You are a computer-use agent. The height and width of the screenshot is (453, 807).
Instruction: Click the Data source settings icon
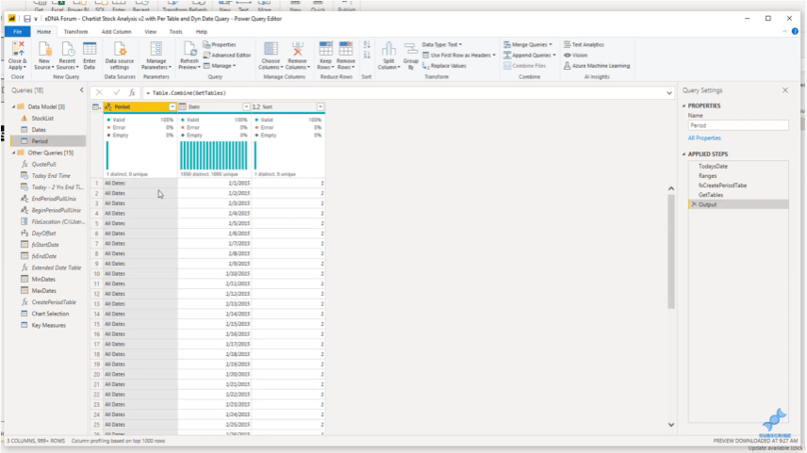pyautogui.click(x=120, y=49)
